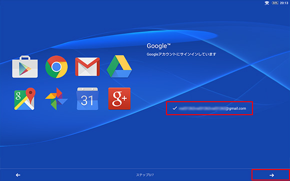The width and height of the screenshot is (290, 181).
Task: Open the Gmail envelope icon
Action: coord(87,67)
